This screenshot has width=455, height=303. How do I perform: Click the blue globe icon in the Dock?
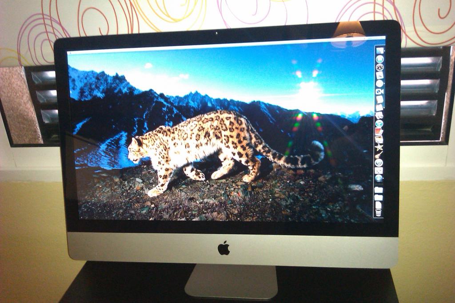pos(379,178)
